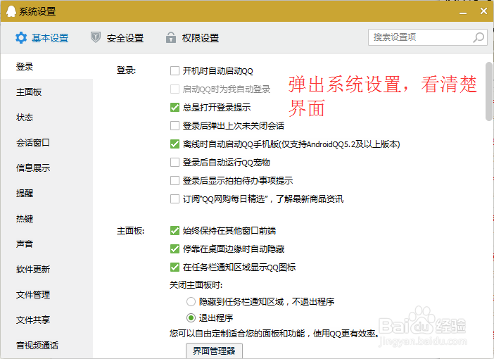Open 软件更新 in the sidebar
494x359 pixels.
pos(46,269)
